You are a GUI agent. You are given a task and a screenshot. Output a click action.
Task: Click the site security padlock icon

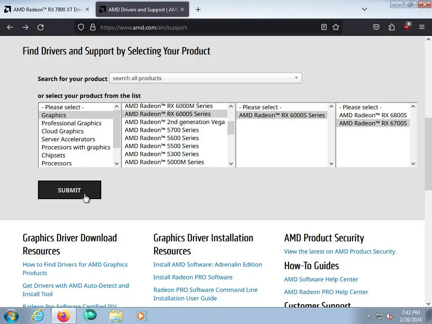click(93, 27)
